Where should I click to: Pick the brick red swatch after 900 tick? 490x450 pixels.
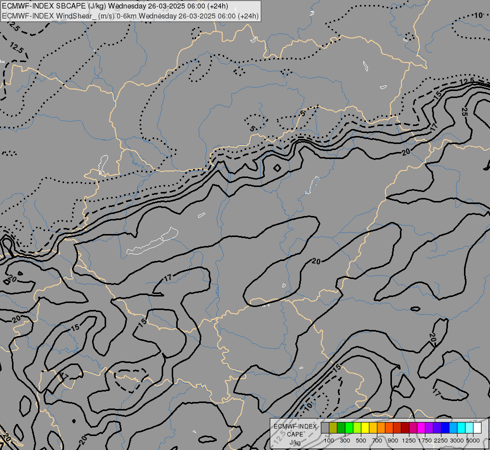pyautogui.click(x=397, y=428)
